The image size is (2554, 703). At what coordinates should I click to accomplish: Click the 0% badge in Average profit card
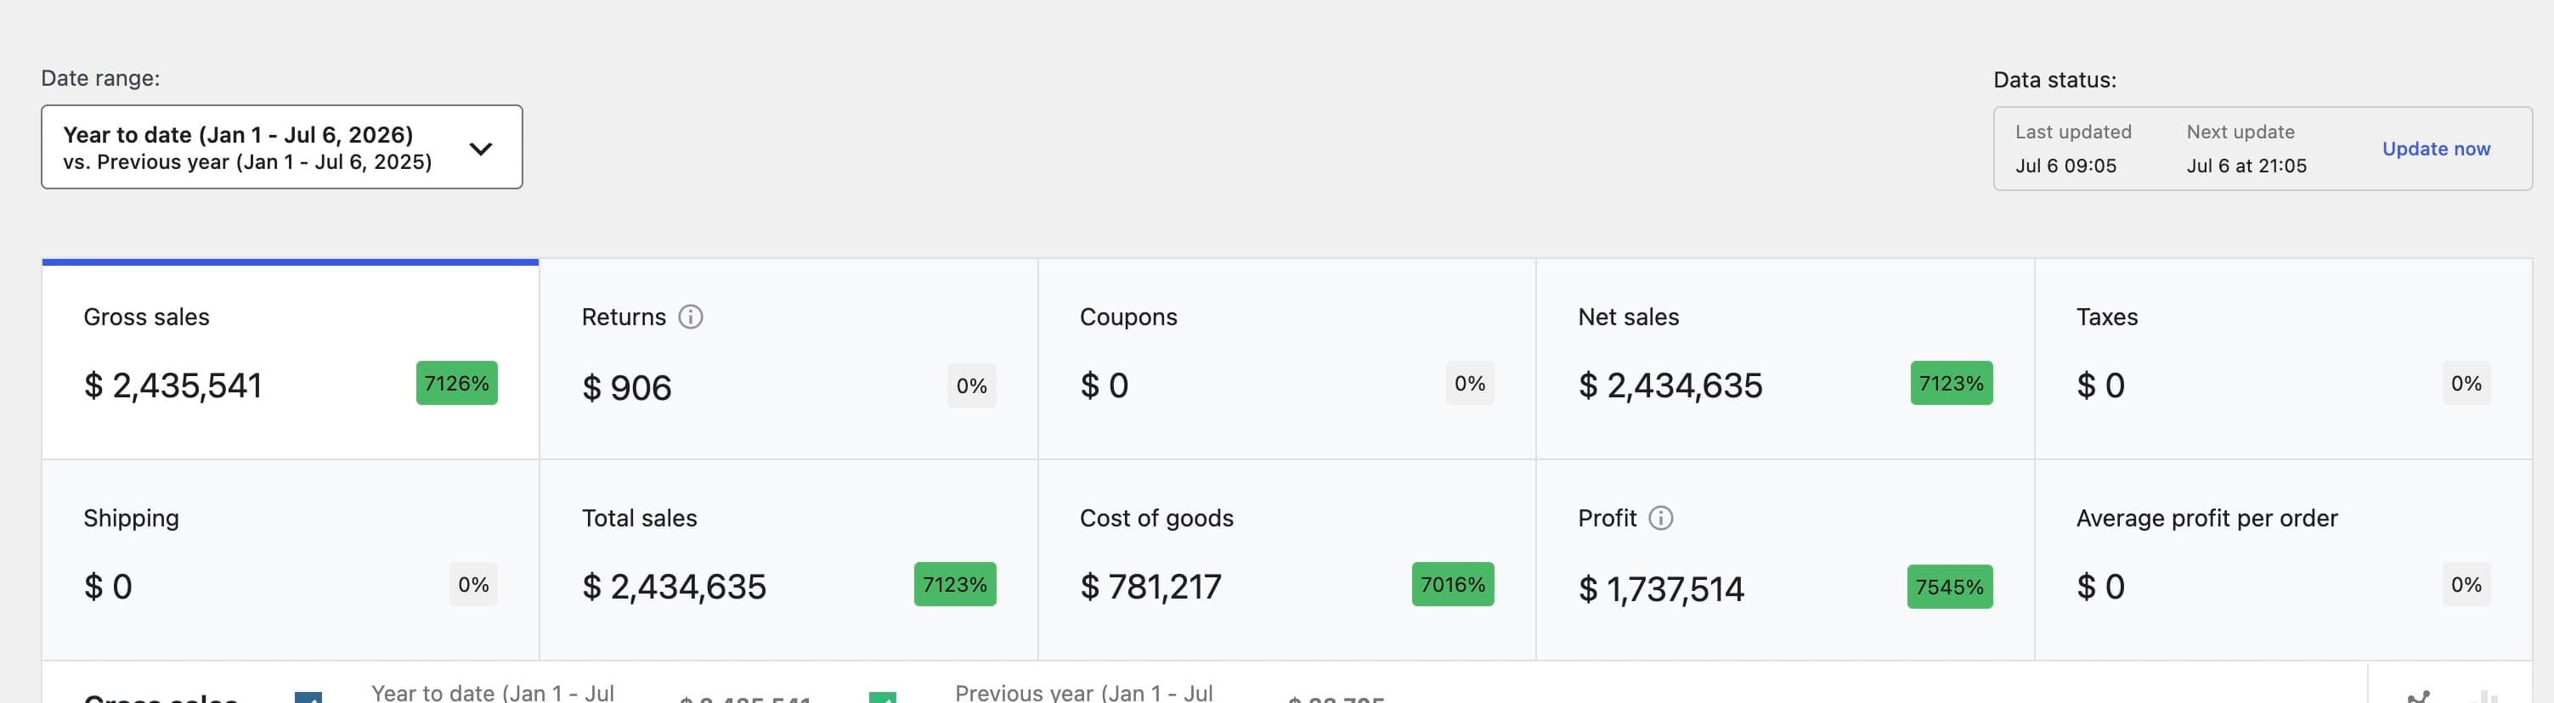pyautogui.click(x=2466, y=584)
